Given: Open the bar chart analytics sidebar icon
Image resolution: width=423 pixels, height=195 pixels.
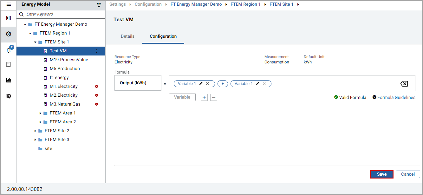Looking at the screenshot, I should point(9,80).
